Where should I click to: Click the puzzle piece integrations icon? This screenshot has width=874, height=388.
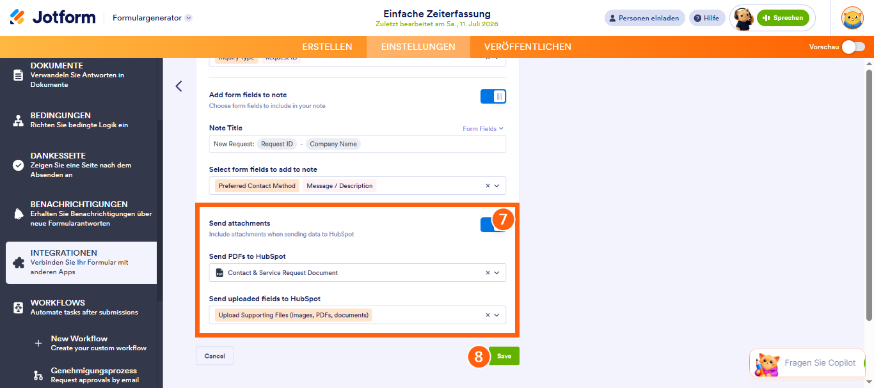point(18,262)
